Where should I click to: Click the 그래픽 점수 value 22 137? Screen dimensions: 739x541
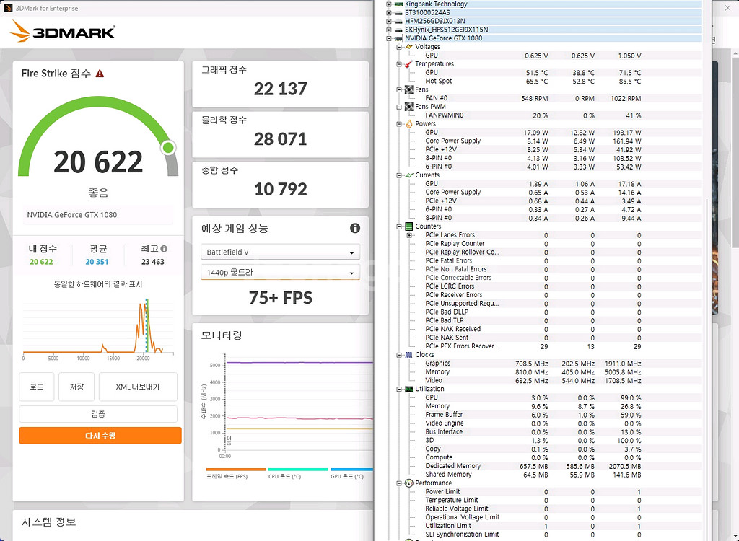point(281,89)
